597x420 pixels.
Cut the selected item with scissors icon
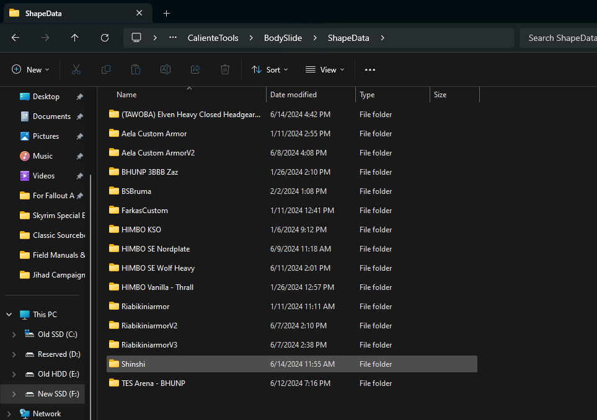(x=76, y=69)
